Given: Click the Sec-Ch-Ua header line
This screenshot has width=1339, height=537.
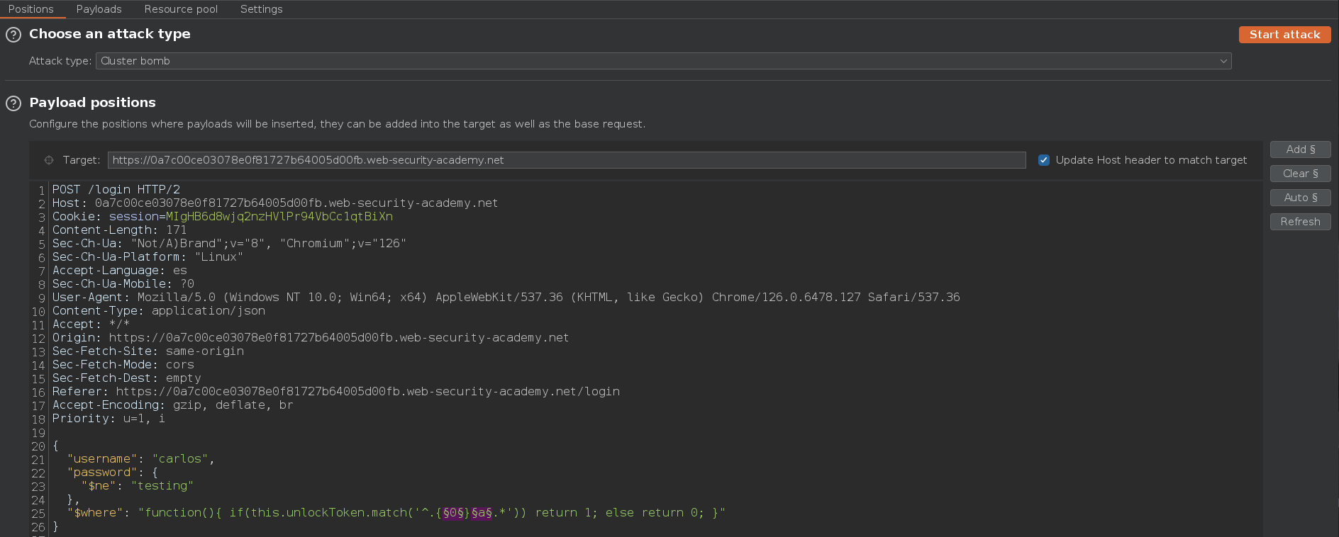Looking at the screenshot, I should 229,244.
